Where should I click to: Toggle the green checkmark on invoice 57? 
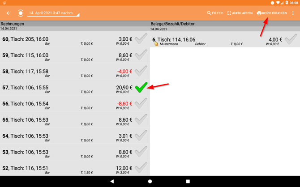pos(141,87)
